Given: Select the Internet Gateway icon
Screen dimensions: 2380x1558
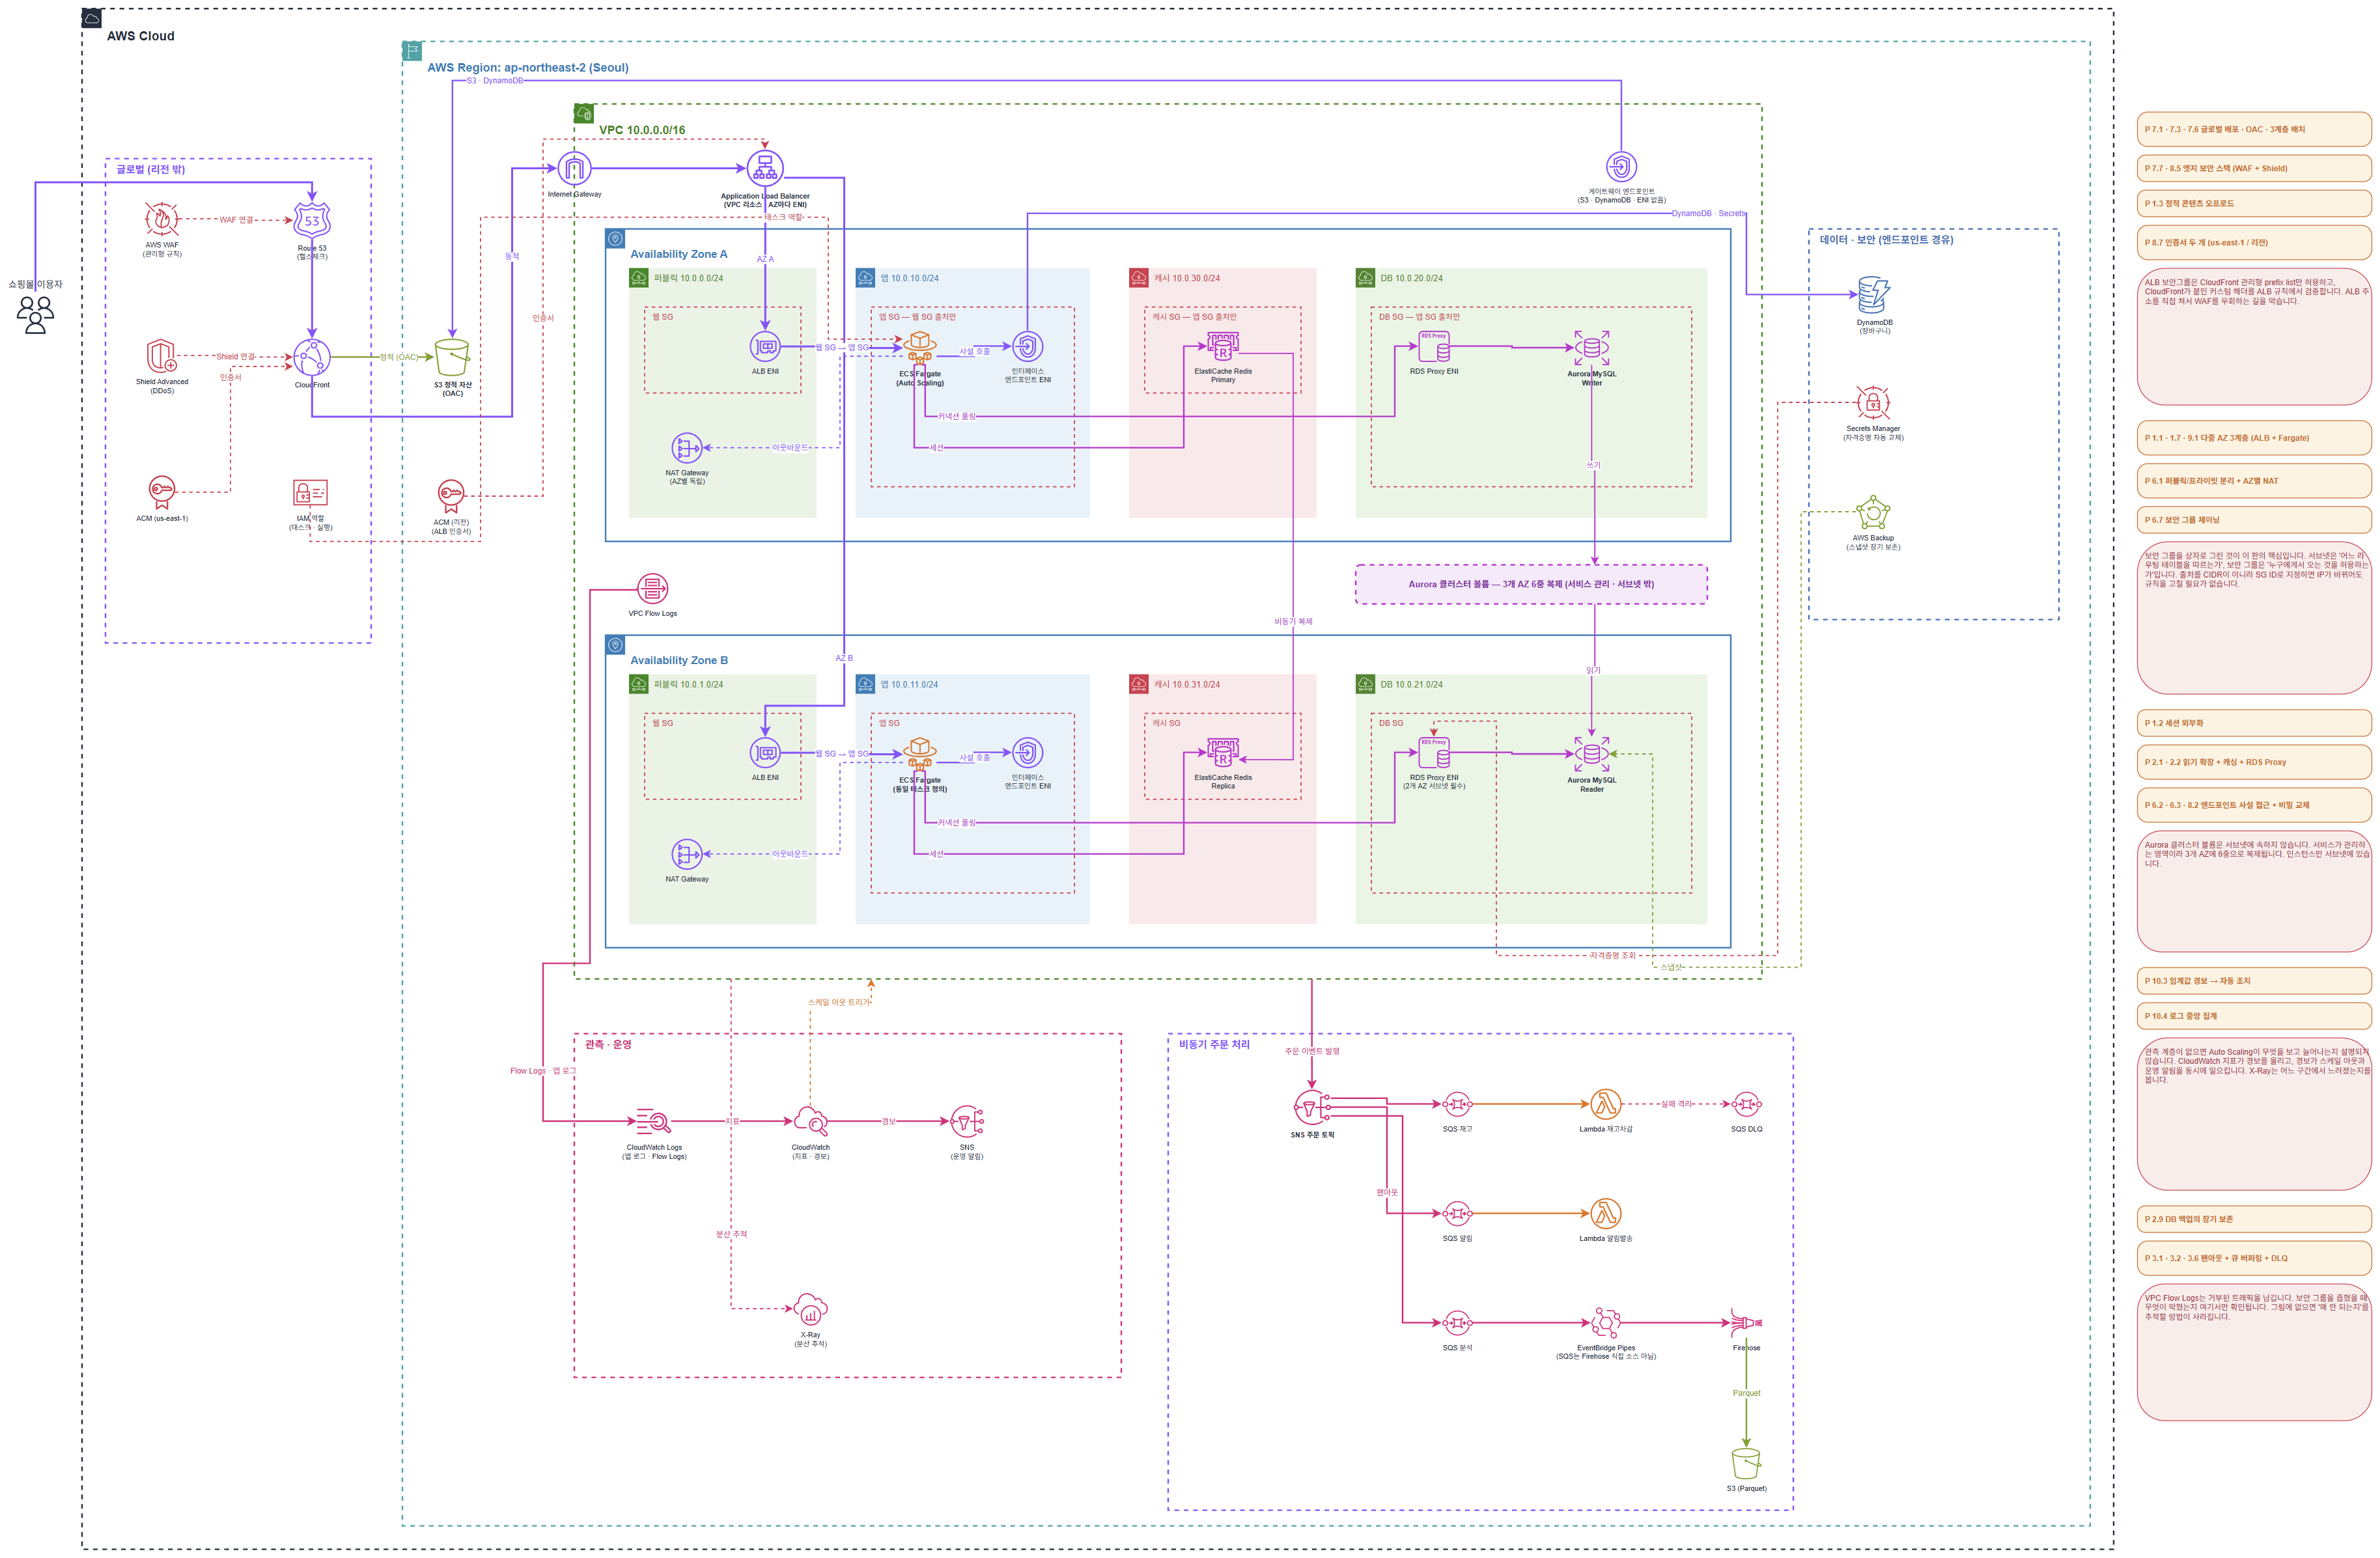Looking at the screenshot, I should click(574, 168).
